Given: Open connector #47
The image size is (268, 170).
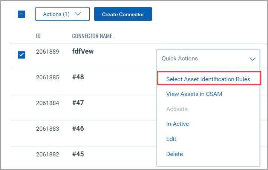Looking at the screenshot, I should point(78,103).
